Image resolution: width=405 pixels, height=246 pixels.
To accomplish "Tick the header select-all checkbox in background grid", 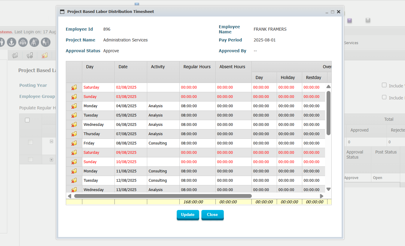I will coord(27,120).
